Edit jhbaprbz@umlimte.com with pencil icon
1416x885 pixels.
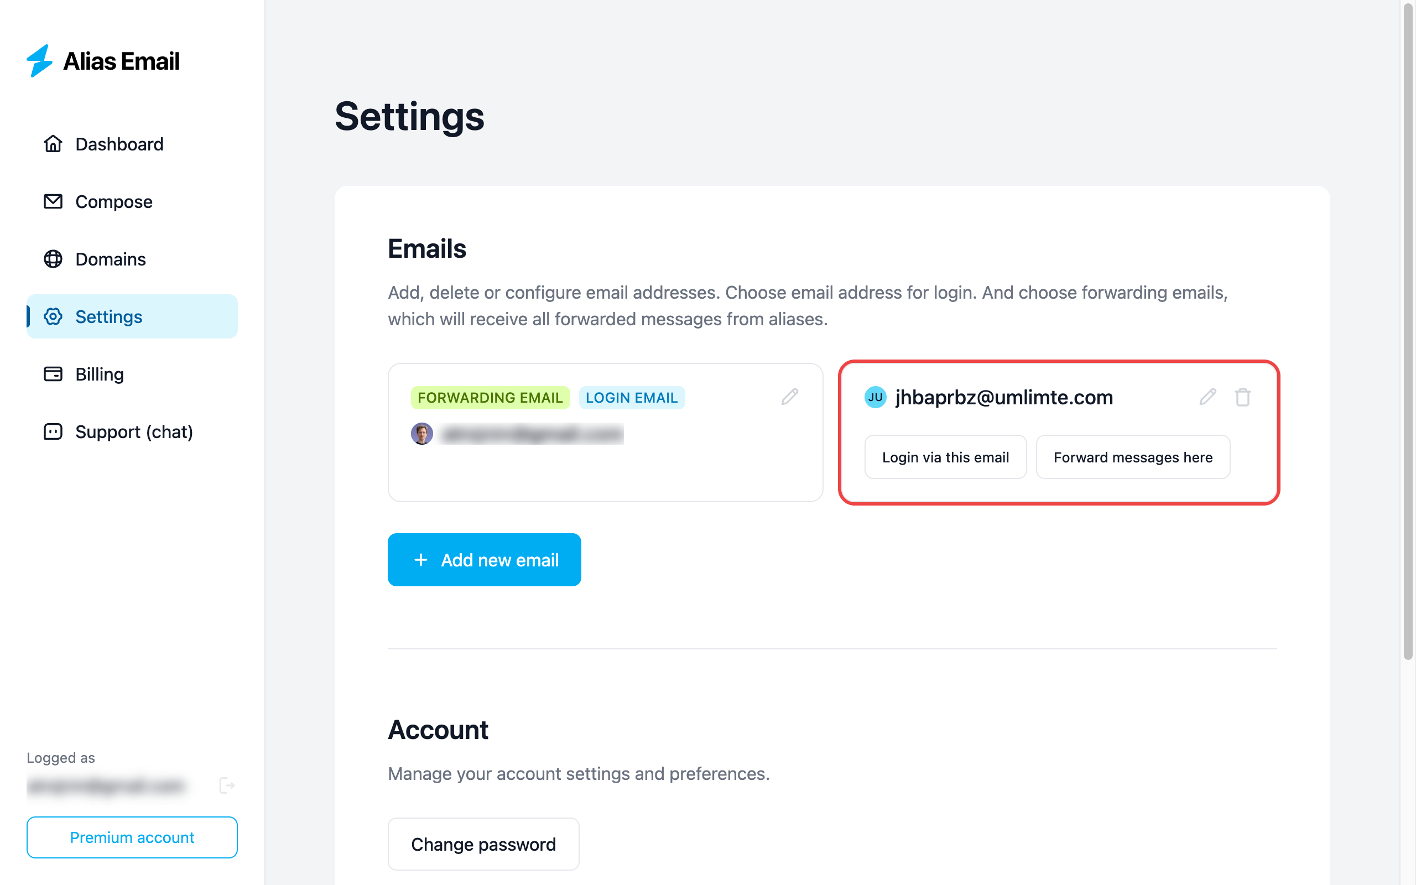[1207, 397]
